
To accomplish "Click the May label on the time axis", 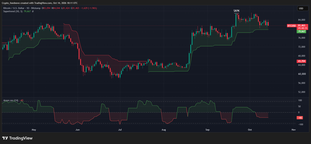I will (34, 130).
